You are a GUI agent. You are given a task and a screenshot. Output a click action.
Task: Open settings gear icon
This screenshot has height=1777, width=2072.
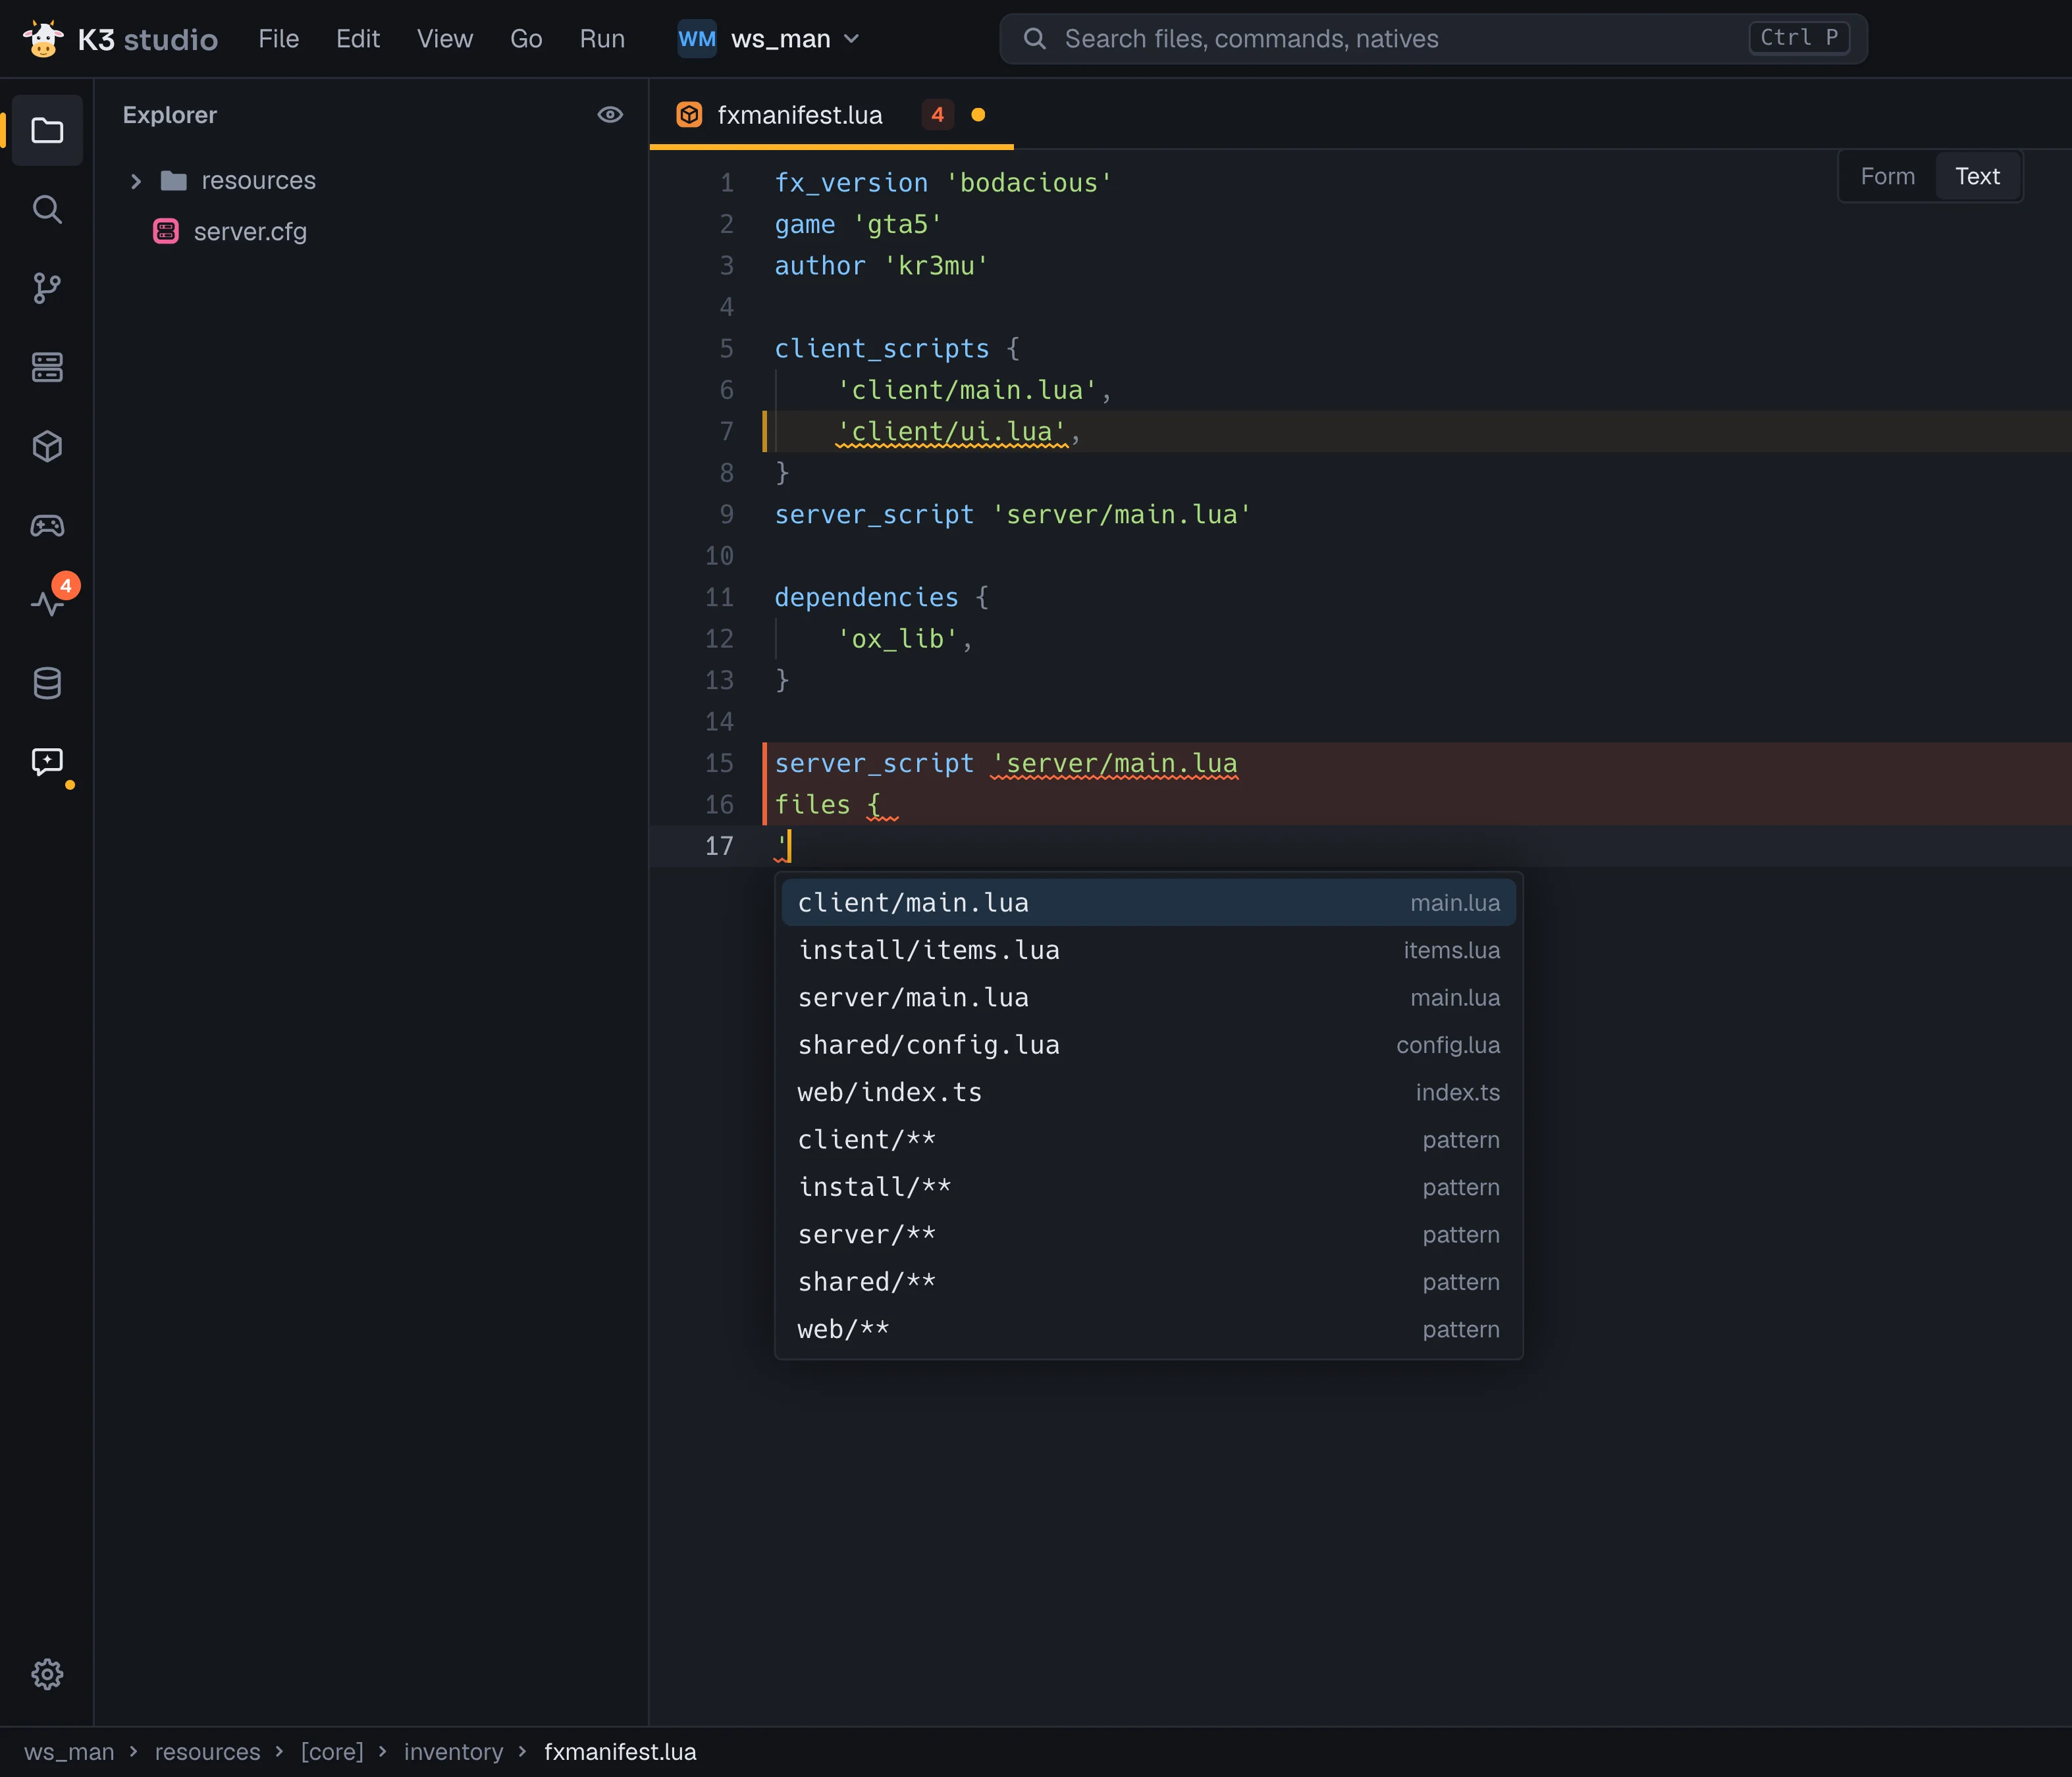tap(47, 1674)
